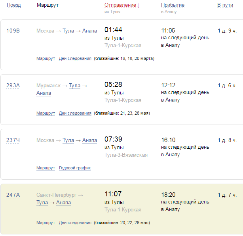
Task: Show Маршрут for train 293А
Action: point(46,113)
